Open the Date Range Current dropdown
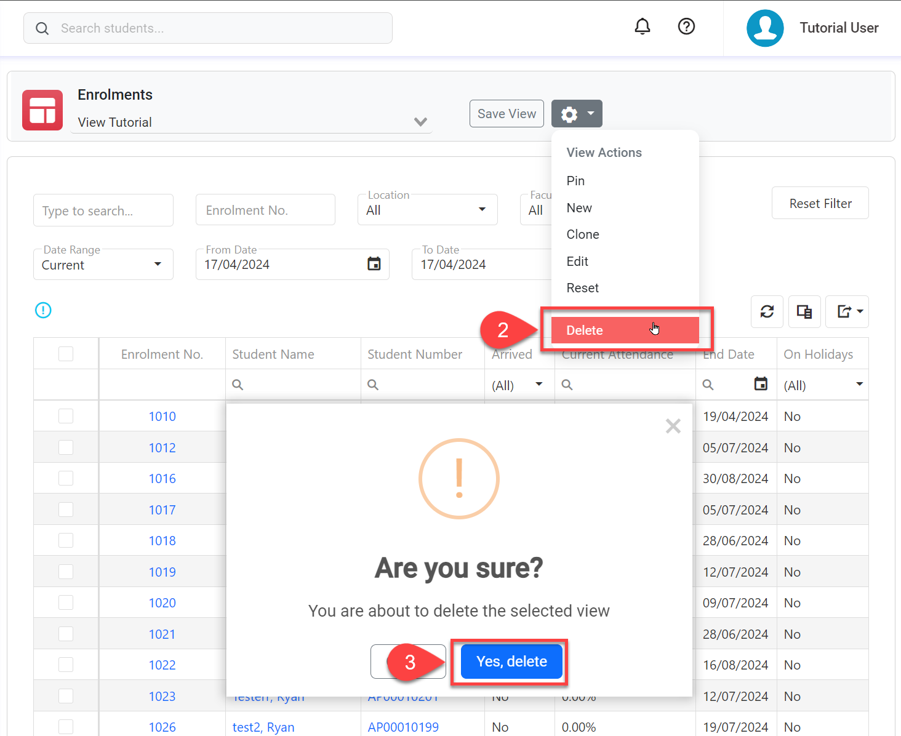 click(x=103, y=265)
